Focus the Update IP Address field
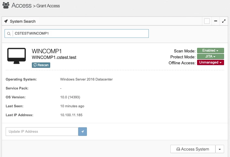Image resolution: width=230 pixels, height=157 pixels. pyautogui.click(x=42, y=132)
